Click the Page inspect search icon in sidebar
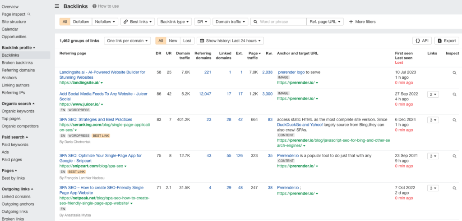This screenshot has width=462, height=221. (x=29, y=14)
